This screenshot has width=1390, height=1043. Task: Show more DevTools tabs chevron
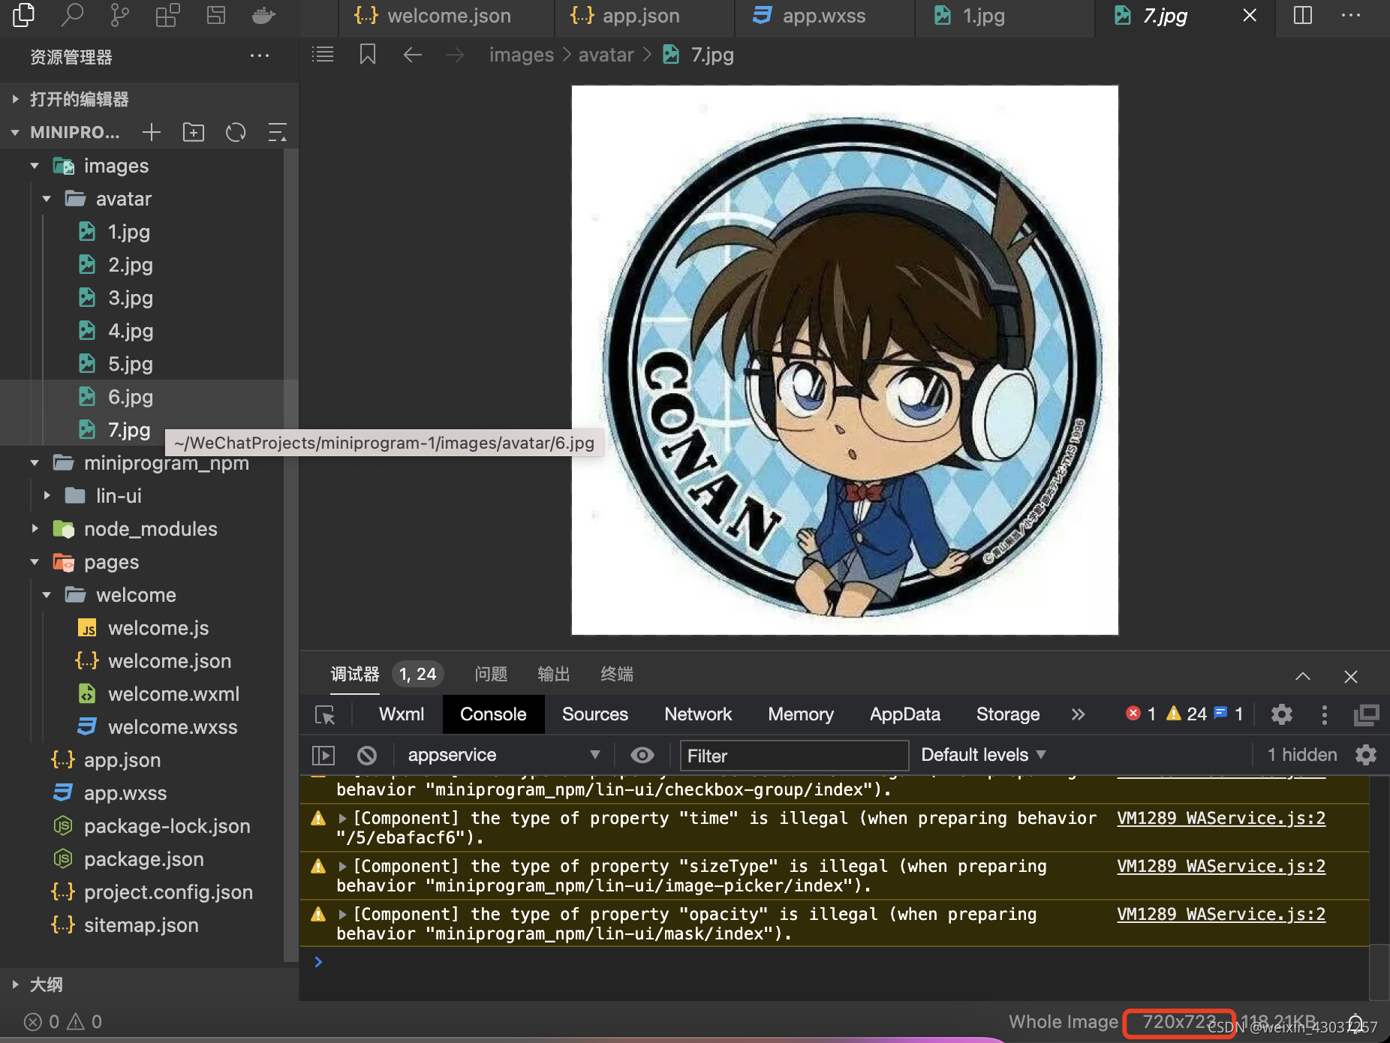coord(1078,714)
